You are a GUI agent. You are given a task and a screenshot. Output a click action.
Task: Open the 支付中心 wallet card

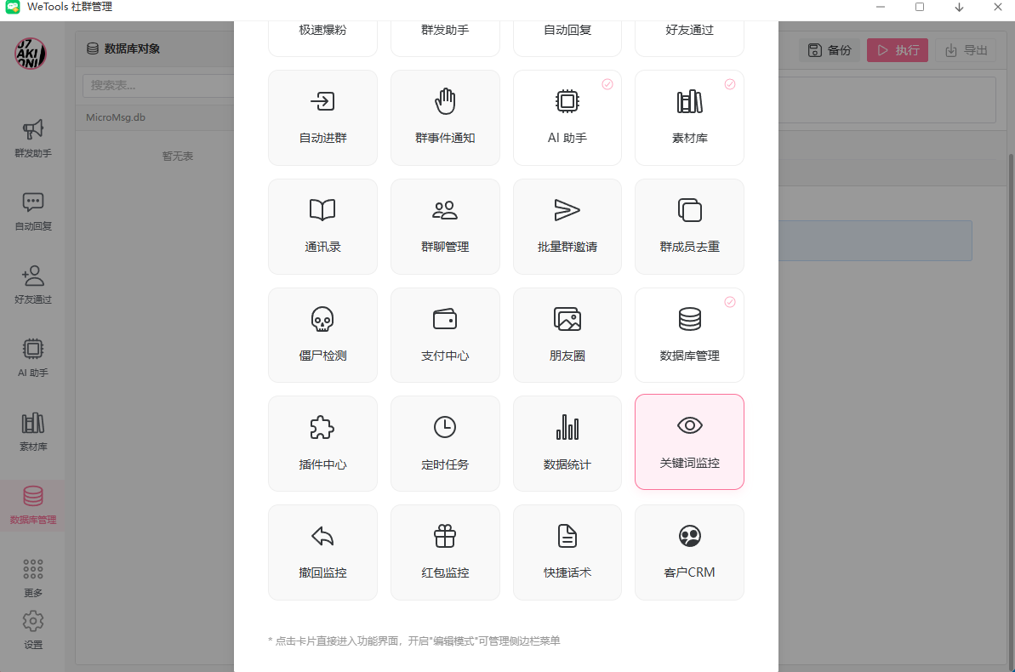pyautogui.click(x=445, y=335)
